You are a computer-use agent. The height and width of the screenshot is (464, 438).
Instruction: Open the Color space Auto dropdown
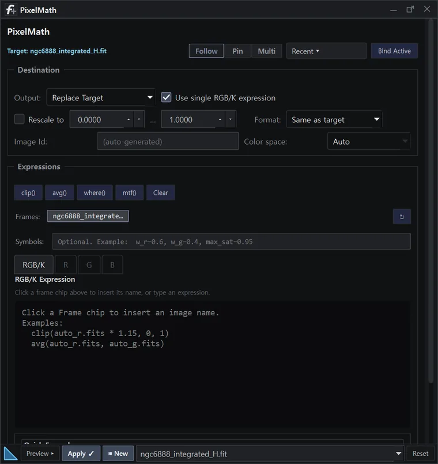coord(368,141)
